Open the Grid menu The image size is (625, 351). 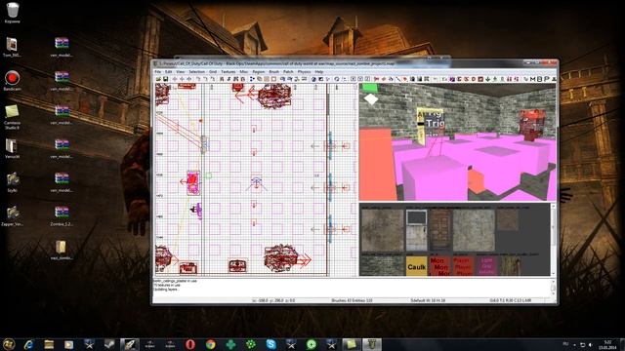point(213,71)
